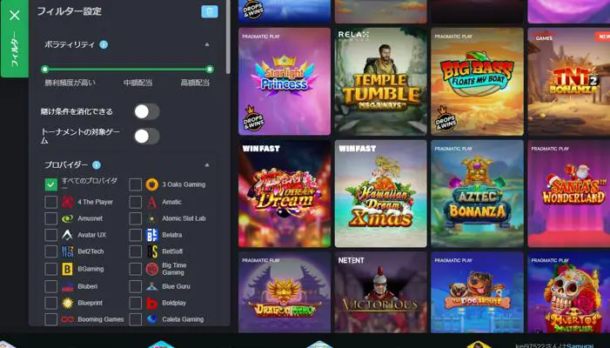Screen dimensions: 610x348
Task: Click the Bluben logo icon
Action: pyautogui.click(x=68, y=286)
